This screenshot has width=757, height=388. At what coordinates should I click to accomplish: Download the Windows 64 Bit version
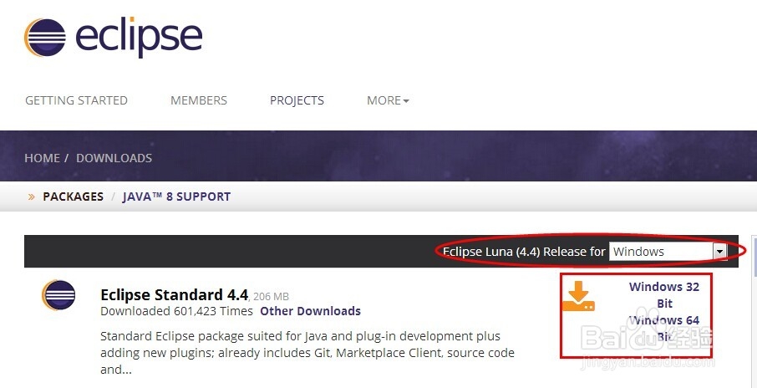[664, 328]
